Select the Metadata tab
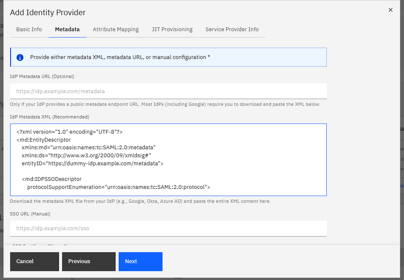Screen dimensions: 404x280 (x=67, y=30)
